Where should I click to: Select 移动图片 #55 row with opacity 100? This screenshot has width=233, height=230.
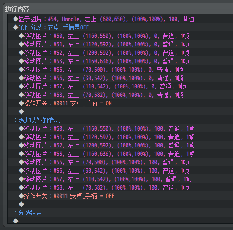pyautogui.click(x=120, y=162)
